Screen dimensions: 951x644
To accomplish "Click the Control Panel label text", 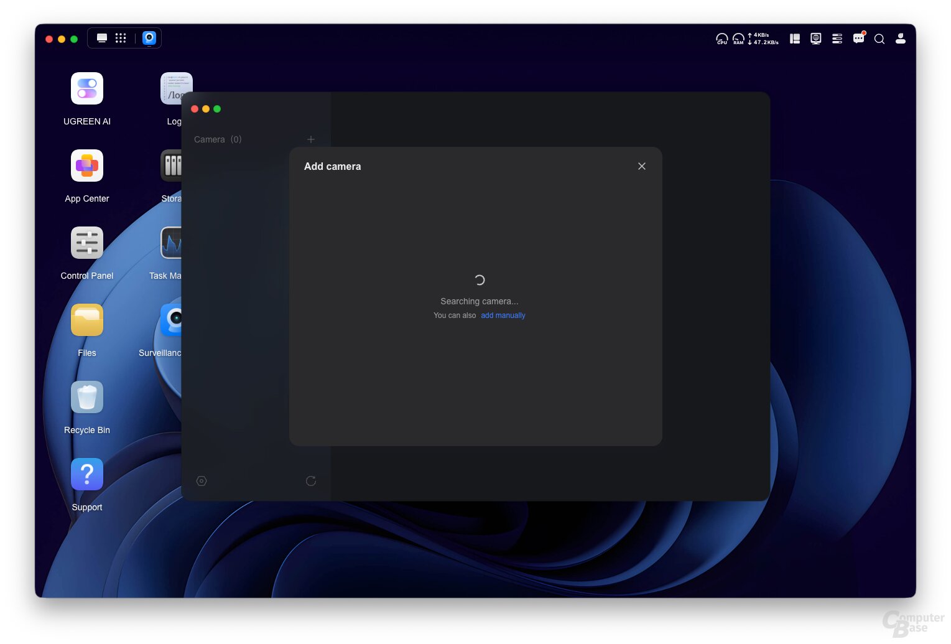I will point(87,276).
